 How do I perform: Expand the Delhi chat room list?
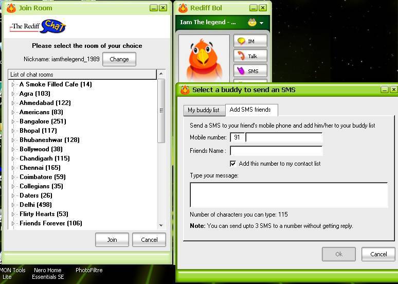pyautogui.click(x=13, y=205)
